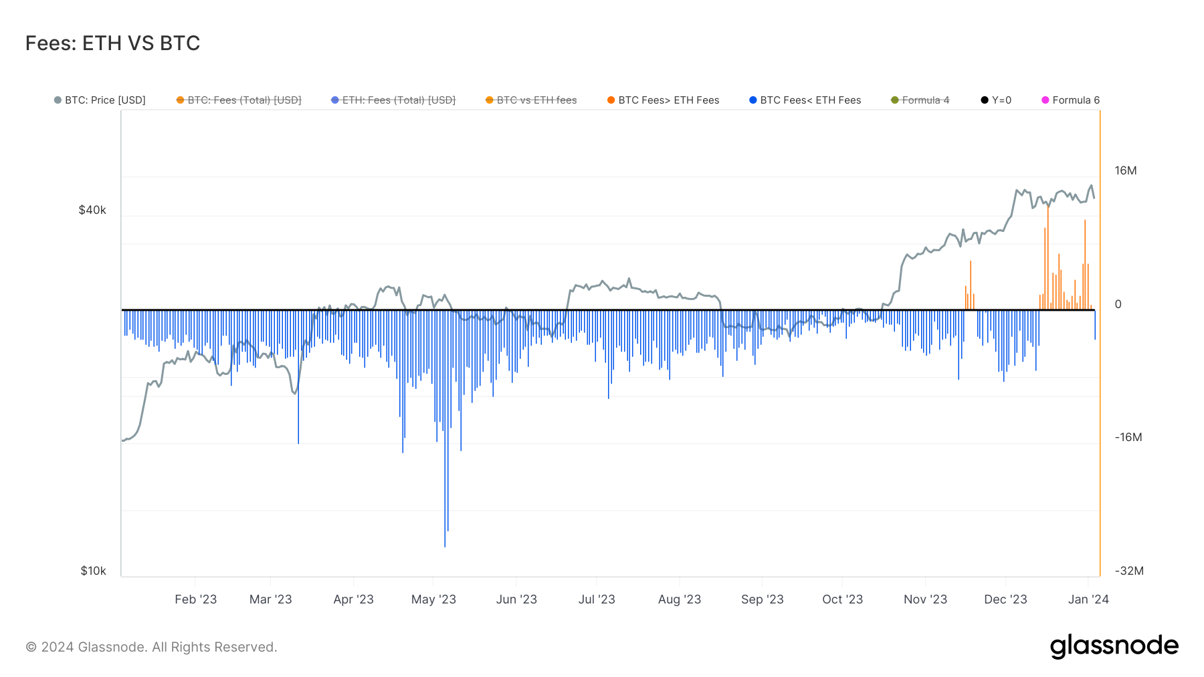
Task: Click the magenta dot beside Formula 6
Action: pos(1045,100)
